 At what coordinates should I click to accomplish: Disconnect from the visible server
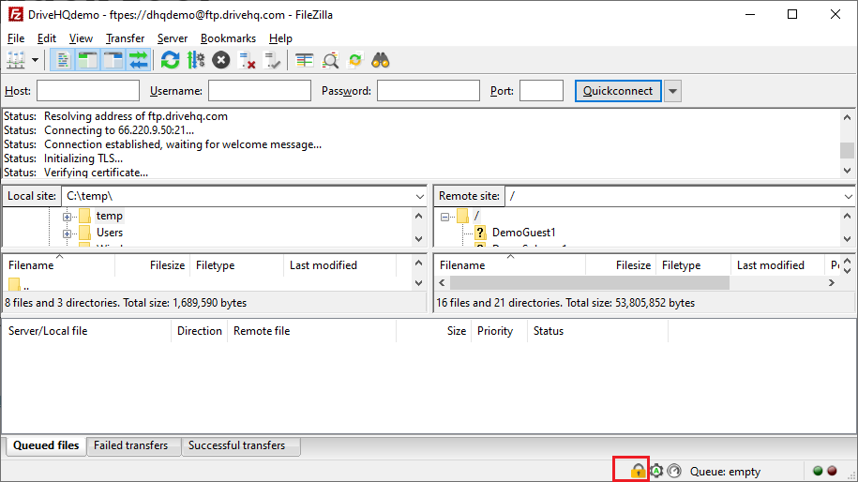click(x=247, y=60)
